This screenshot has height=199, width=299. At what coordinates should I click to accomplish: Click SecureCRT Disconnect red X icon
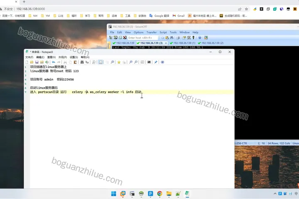pyautogui.click(x=125, y=38)
